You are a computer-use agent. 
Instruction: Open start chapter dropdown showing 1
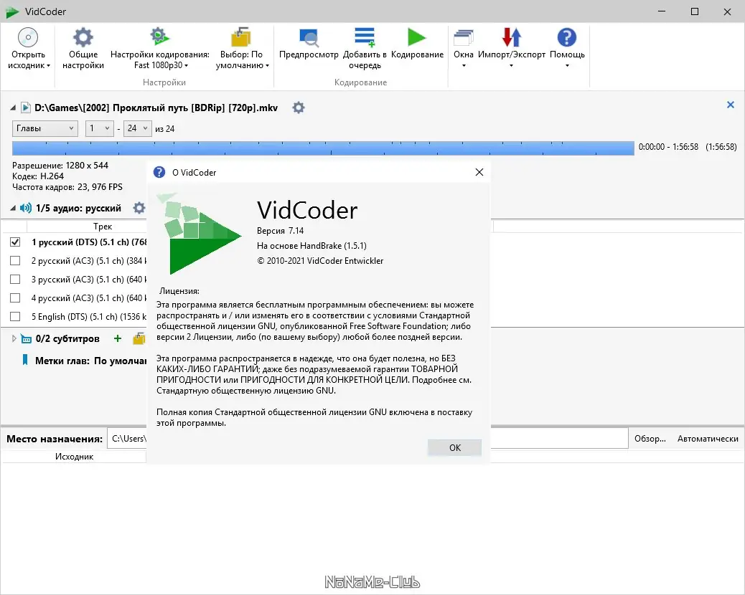99,128
